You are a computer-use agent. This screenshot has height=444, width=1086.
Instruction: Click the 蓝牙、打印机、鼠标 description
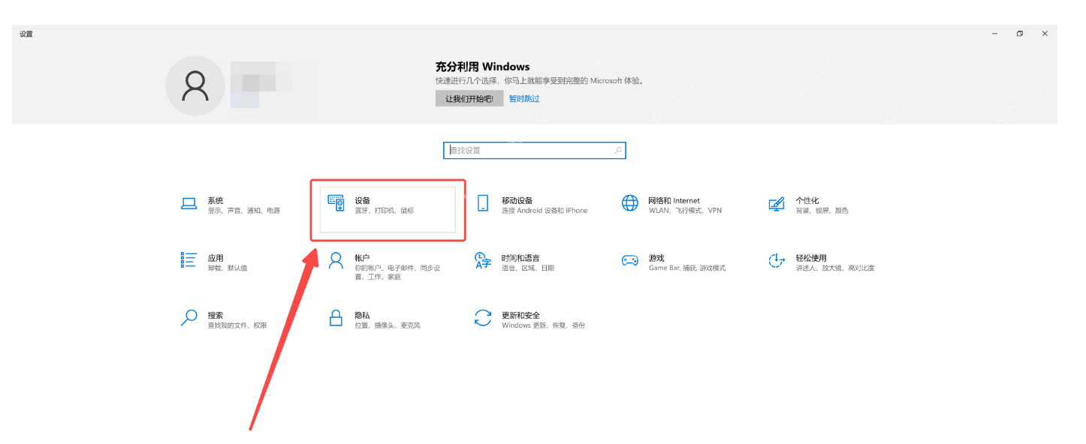[385, 211]
